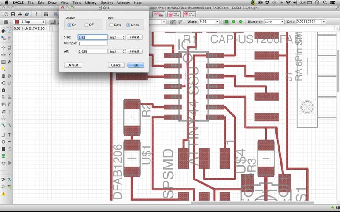Select the Circle tool
The image size is (340, 212).
pos(3,142)
